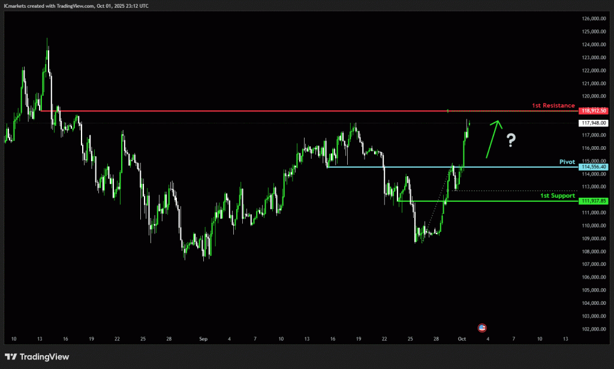Image resolution: width=614 pixels, height=369 pixels.
Task: Select the green upward arrow drawing
Action: (x=493, y=138)
